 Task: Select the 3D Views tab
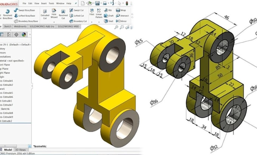tap(20, 150)
